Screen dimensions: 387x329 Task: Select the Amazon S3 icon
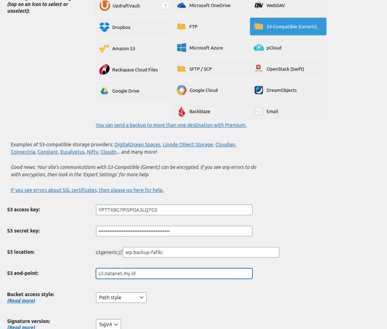(104, 48)
